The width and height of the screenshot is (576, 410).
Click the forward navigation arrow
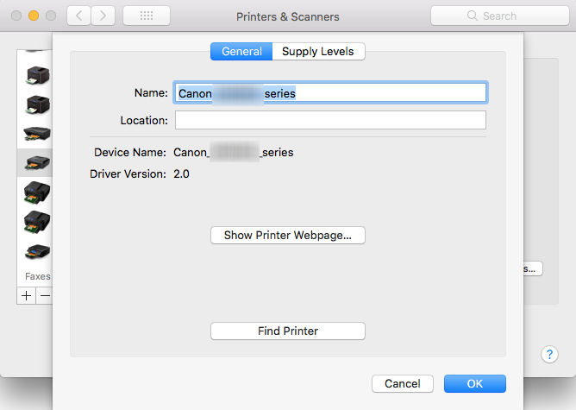click(x=103, y=16)
